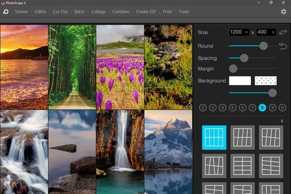
Task: Click the white Background color swatch
Action: tap(240, 81)
